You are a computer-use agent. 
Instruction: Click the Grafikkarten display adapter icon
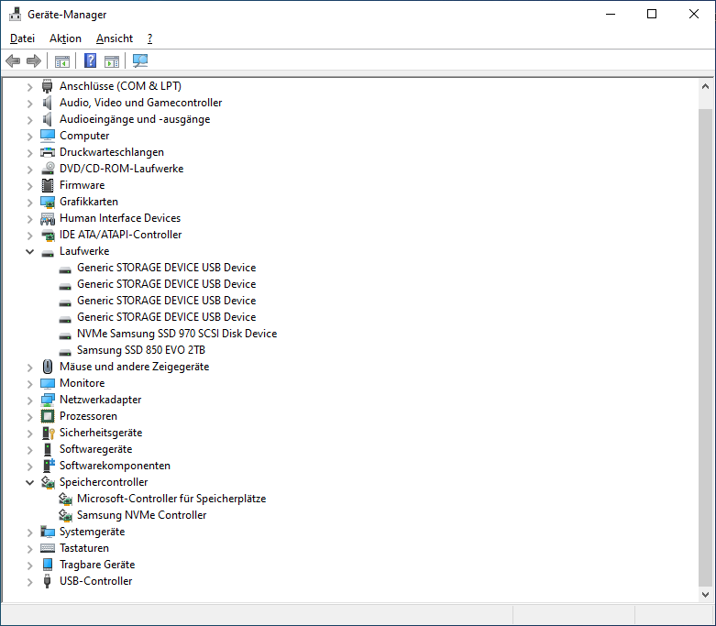pyautogui.click(x=48, y=202)
